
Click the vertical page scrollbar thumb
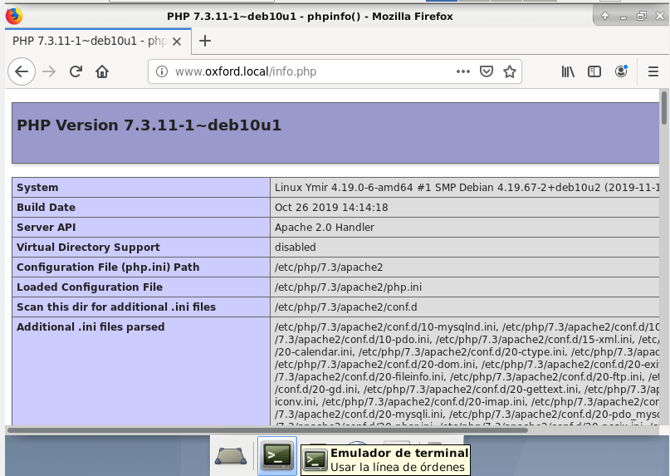point(664,108)
